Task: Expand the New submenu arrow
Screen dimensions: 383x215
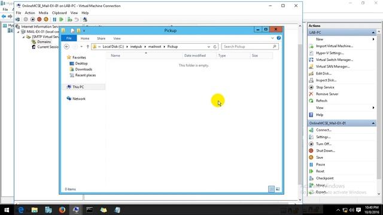Action: tap(373, 39)
